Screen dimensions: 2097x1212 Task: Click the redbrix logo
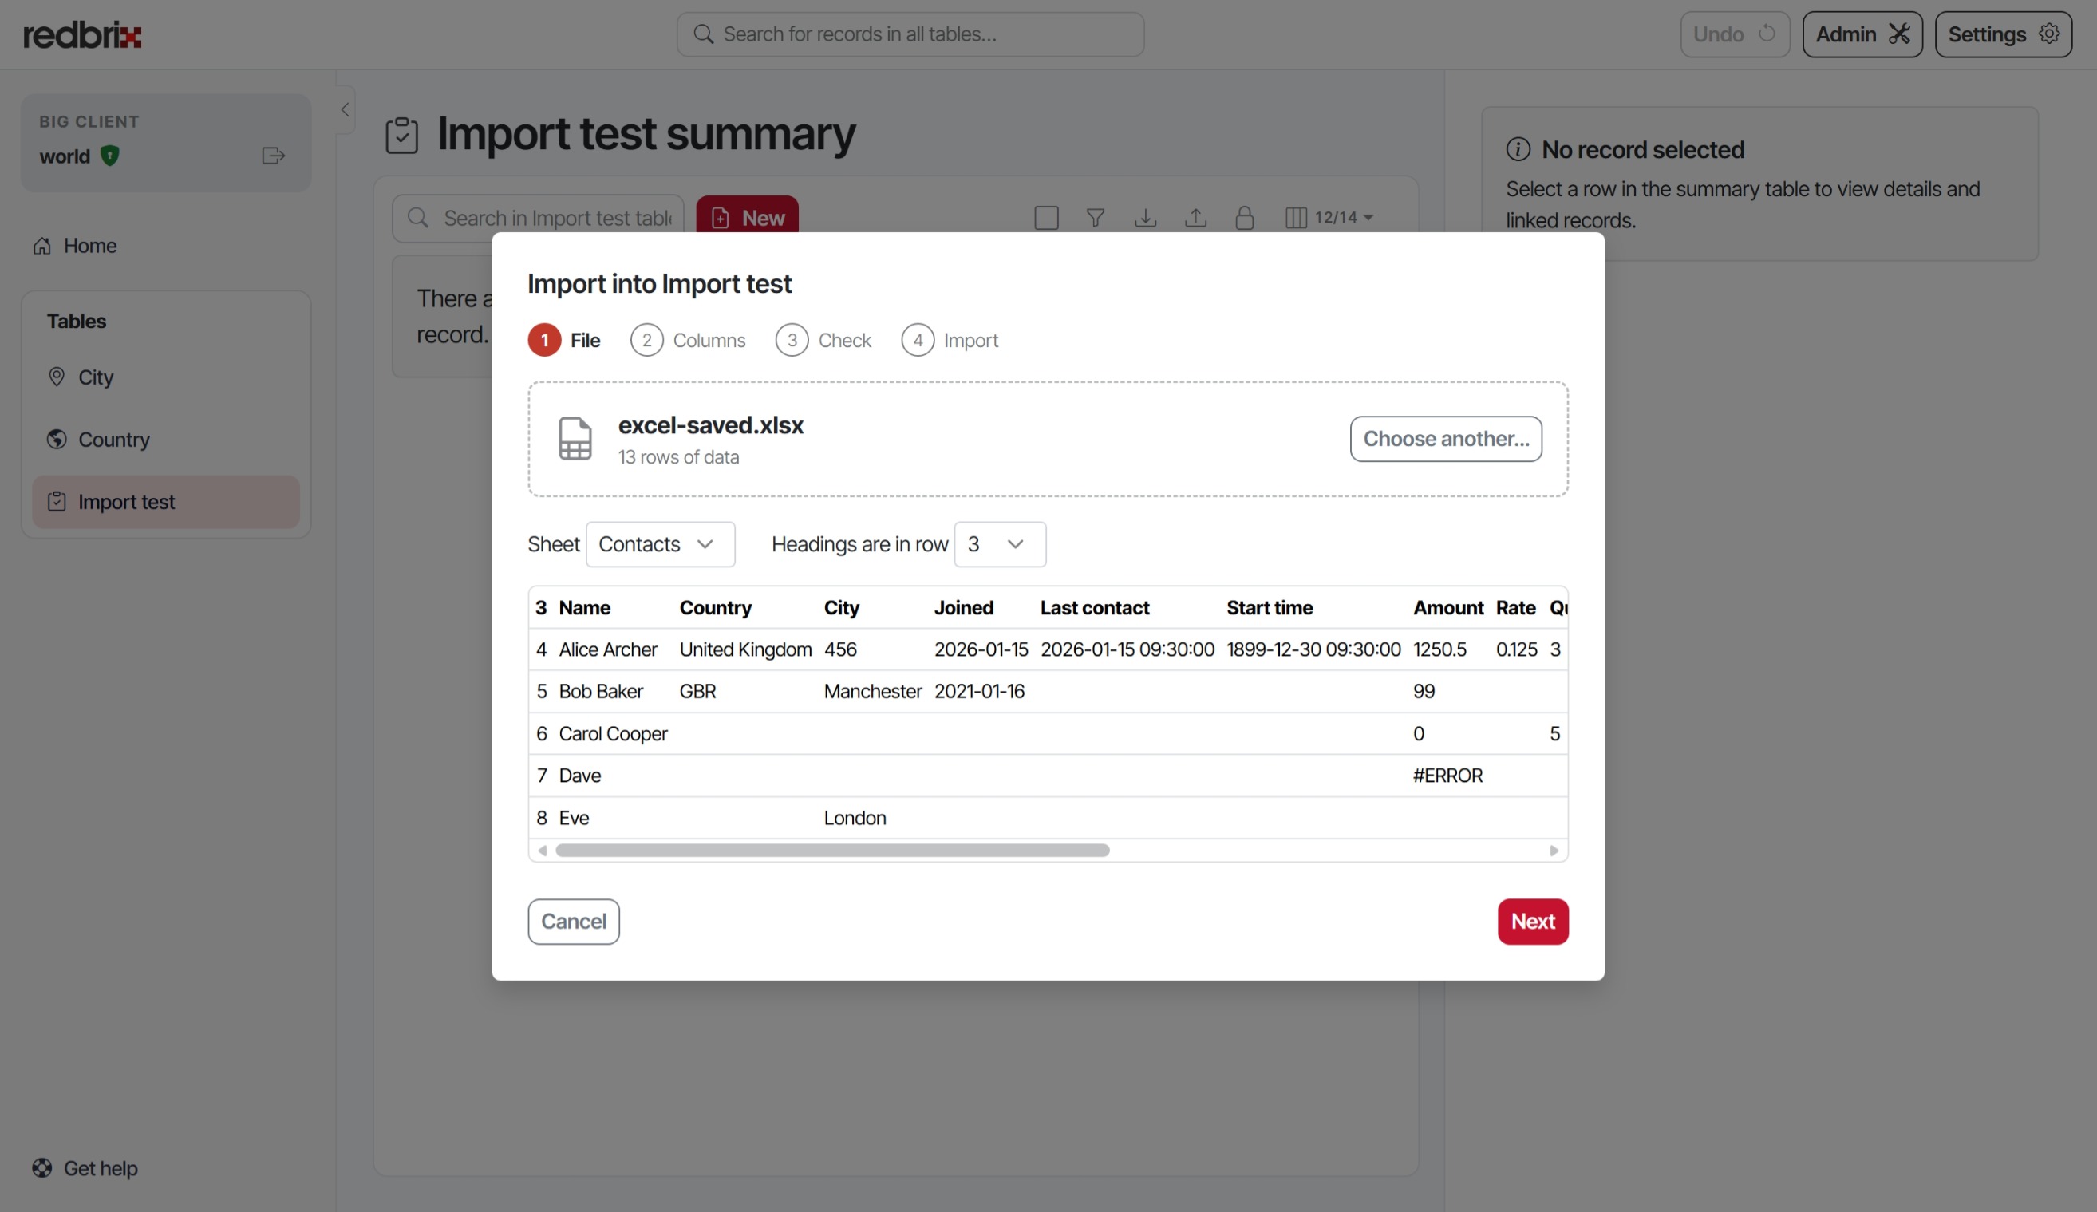[82, 35]
